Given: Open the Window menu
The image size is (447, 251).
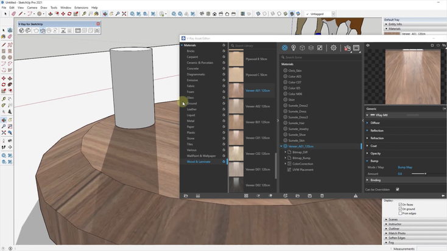Looking at the screenshot, I should [66, 7].
